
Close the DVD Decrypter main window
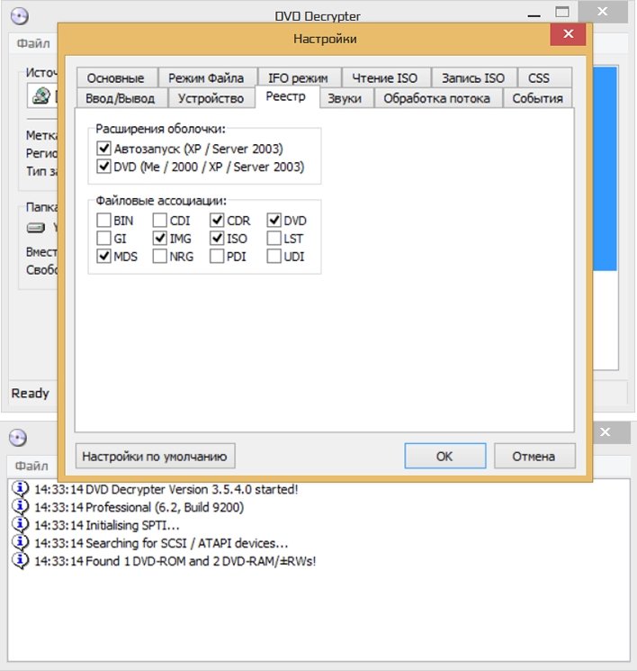coord(603,12)
